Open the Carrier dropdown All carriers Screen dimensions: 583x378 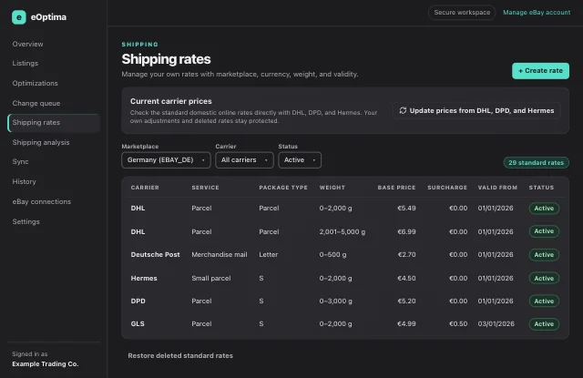pos(244,160)
